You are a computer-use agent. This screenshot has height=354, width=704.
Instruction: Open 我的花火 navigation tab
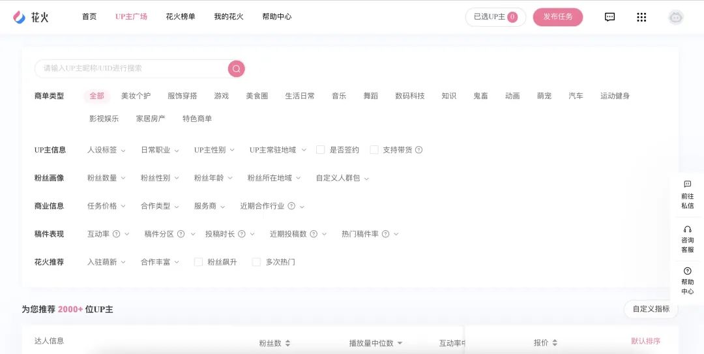point(229,16)
